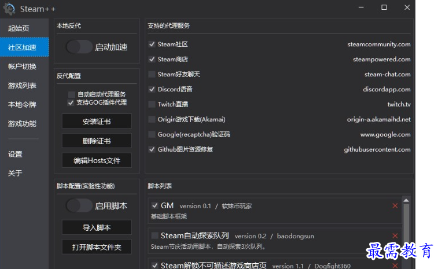The image size is (438, 269).
Task: Click the discordapp.com domain text
Action: (x=387, y=90)
